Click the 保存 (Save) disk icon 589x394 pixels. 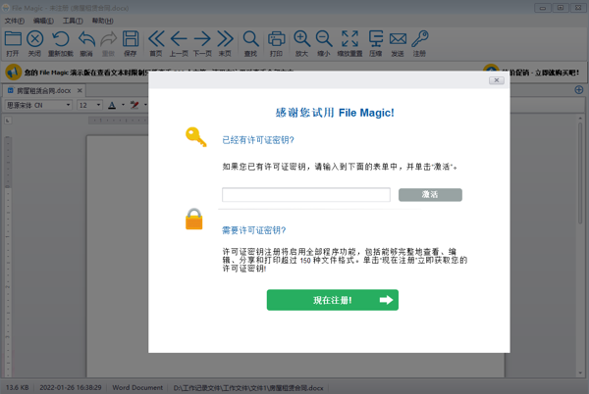click(x=131, y=41)
